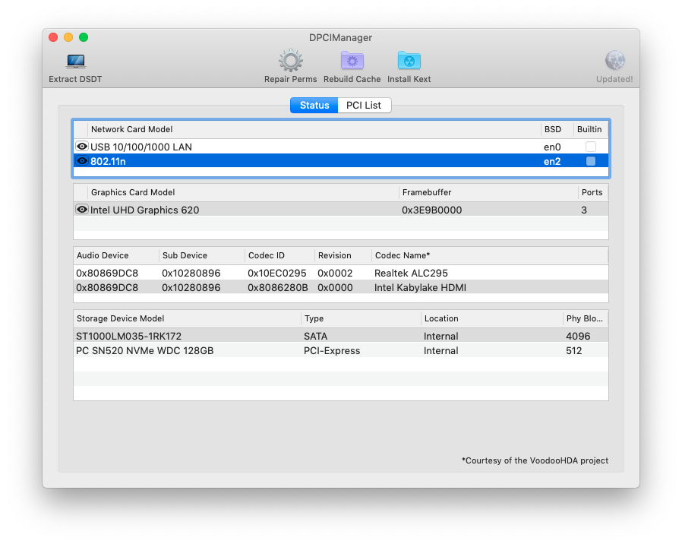Select Intel UHD Graphics 620 text
The image size is (682, 544).
(x=144, y=210)
